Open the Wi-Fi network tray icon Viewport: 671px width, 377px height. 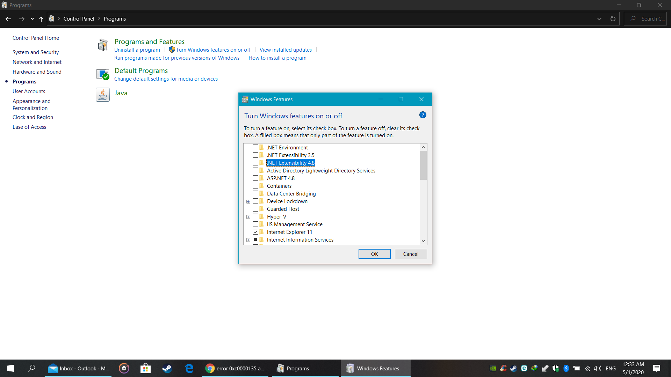(x=587, y=368)
